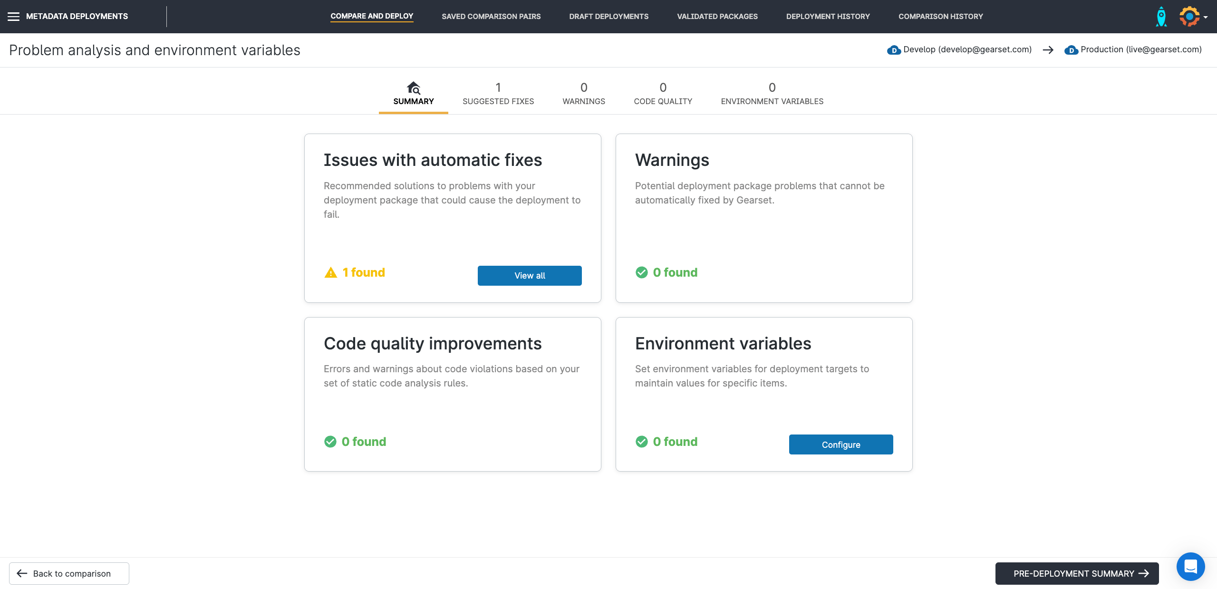The width and height of the screenshot is (1217, 589).
Task: Click the Production org cloud icon
Action: (1071, 50)
